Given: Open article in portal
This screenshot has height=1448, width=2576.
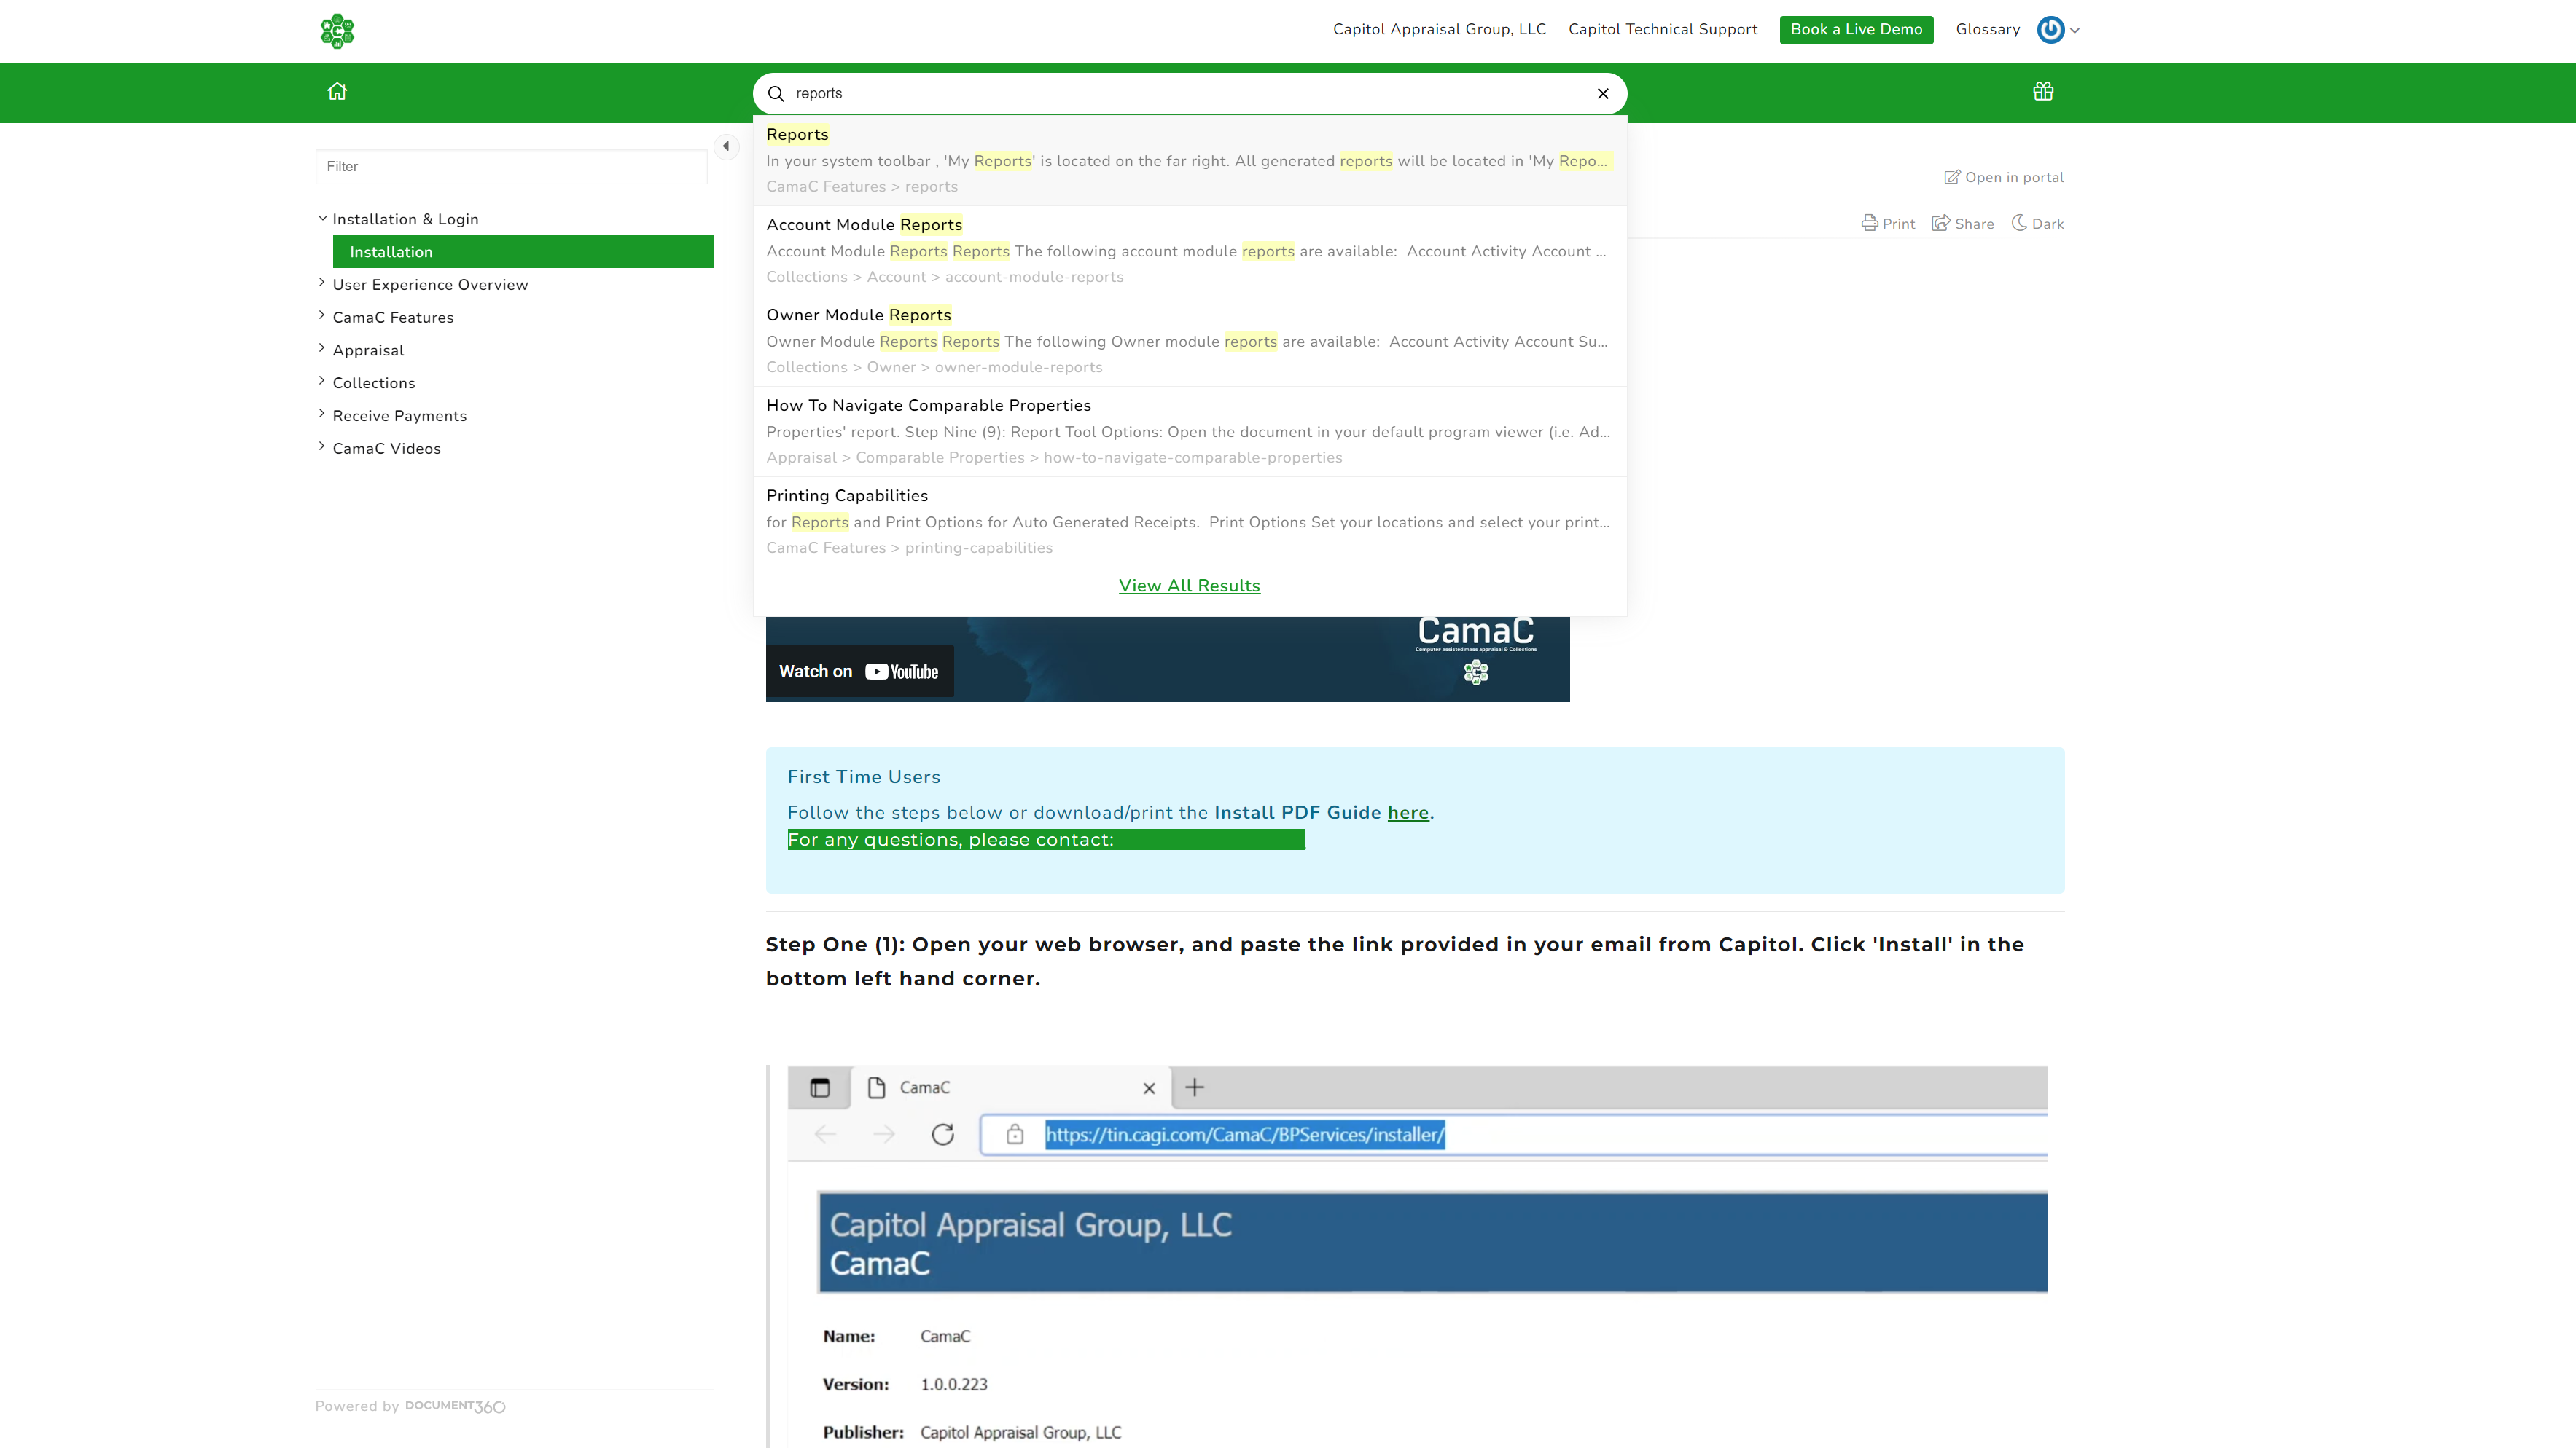Looking at the screenshot, I should click(x=2004, y=177).
